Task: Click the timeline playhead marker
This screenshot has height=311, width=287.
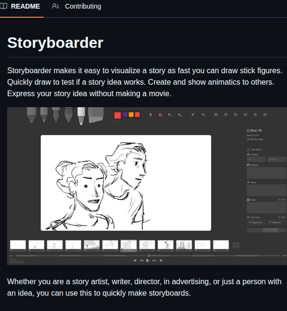Action: [x=148, y=255]
